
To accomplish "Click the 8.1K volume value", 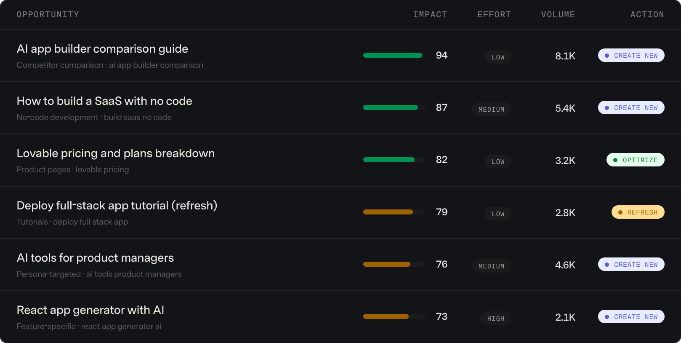I will click(x=565, y=56).
